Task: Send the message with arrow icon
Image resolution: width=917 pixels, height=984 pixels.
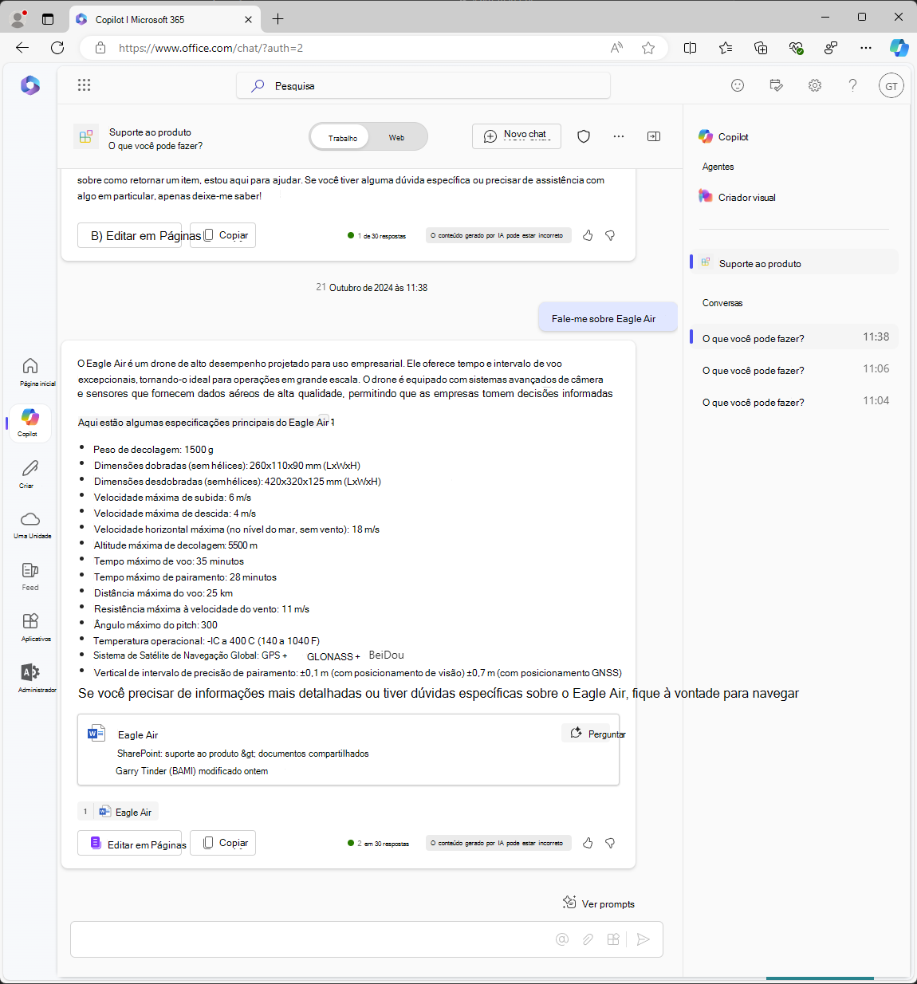Action: pyautogui.click(x=643, y=939)
